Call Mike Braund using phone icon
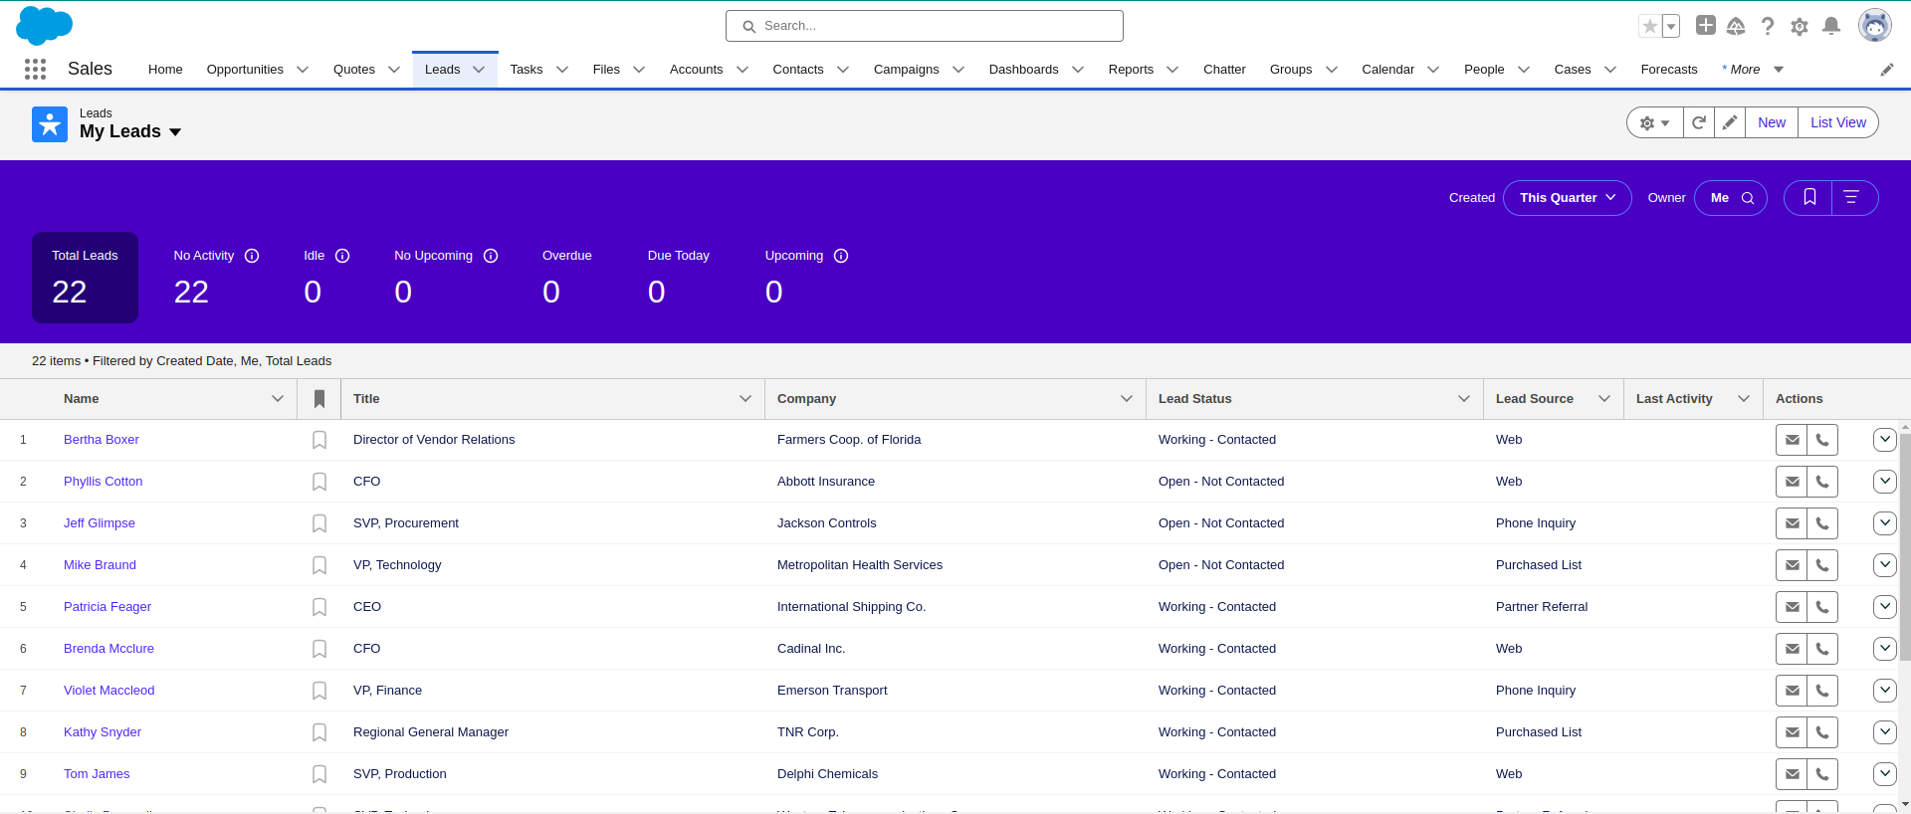The height and width of the screenshot is (814, 1911). click(1822, 565)
